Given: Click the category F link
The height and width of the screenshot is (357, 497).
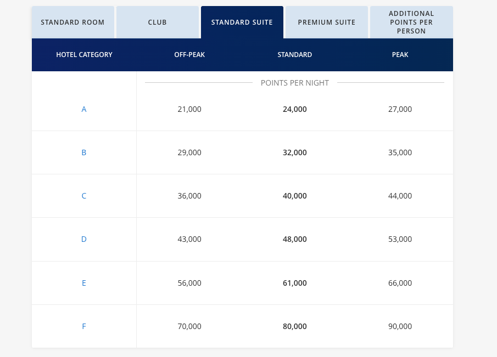Looking at the screenshot, I should tap(83, 326).
